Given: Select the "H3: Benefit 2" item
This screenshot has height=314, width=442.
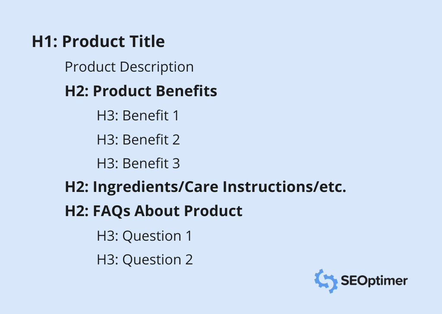Looking at the screenshot, I should [x=138, y=140].
